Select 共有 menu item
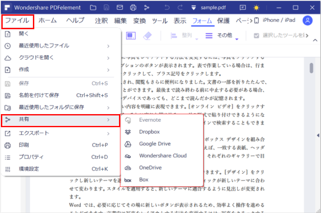Viewport: 321px width, 213px height. coord(60,120)
